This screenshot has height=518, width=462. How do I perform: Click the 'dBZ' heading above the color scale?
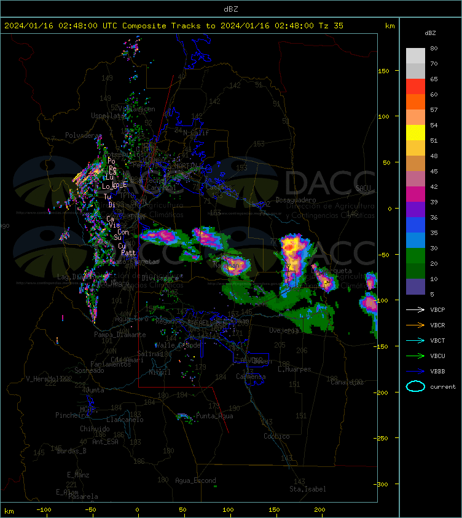click(430, 33)
